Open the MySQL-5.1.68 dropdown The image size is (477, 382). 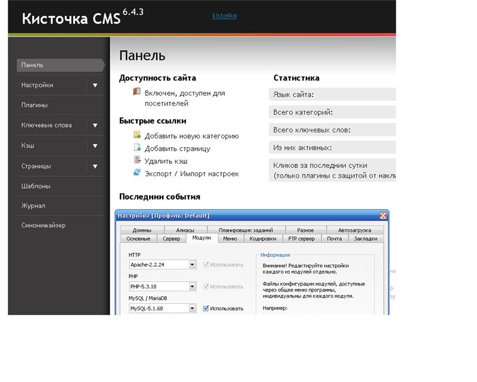(193, 308)
